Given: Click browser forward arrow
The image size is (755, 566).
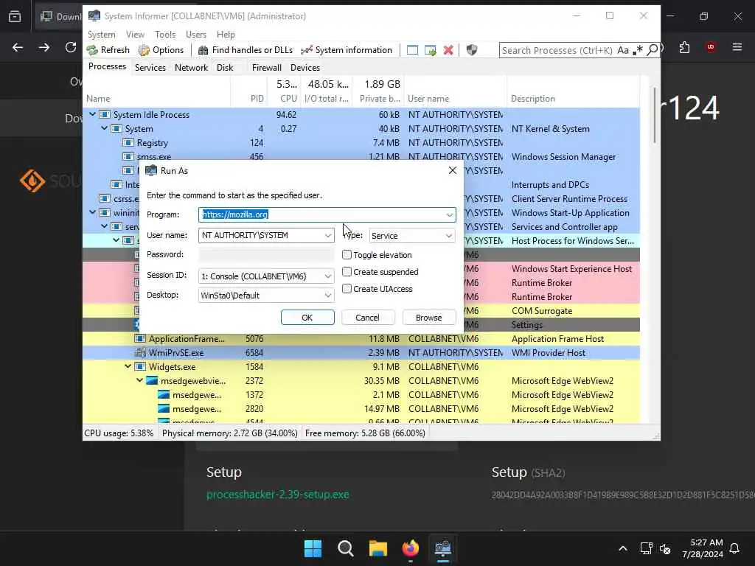Looking at the screenshot, I should [44, 47].
